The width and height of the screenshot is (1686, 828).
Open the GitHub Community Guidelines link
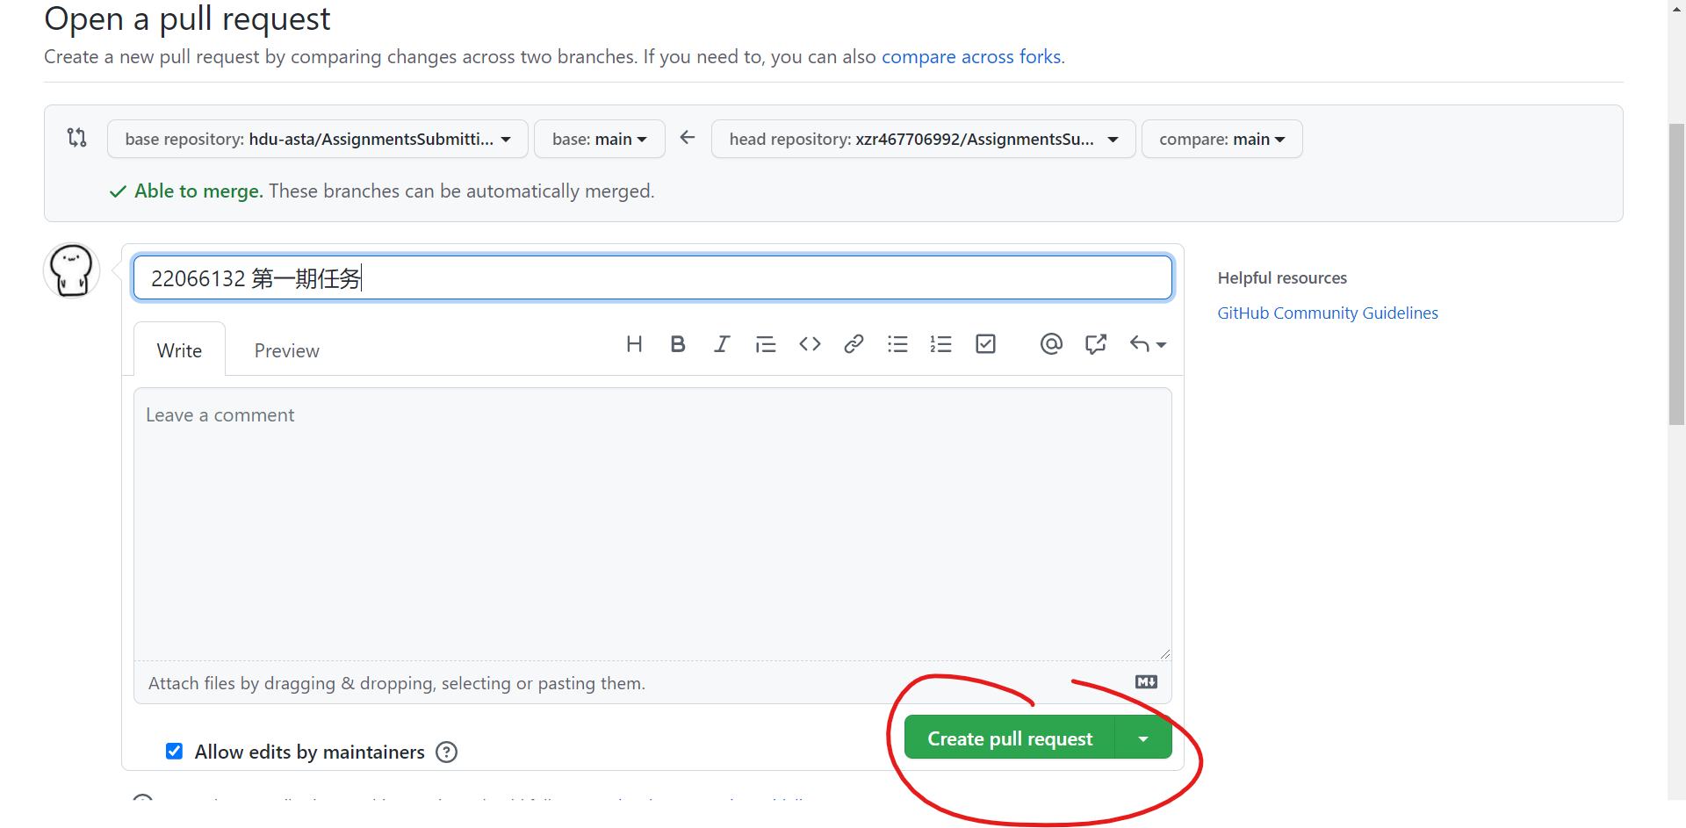click(1327, 313)
